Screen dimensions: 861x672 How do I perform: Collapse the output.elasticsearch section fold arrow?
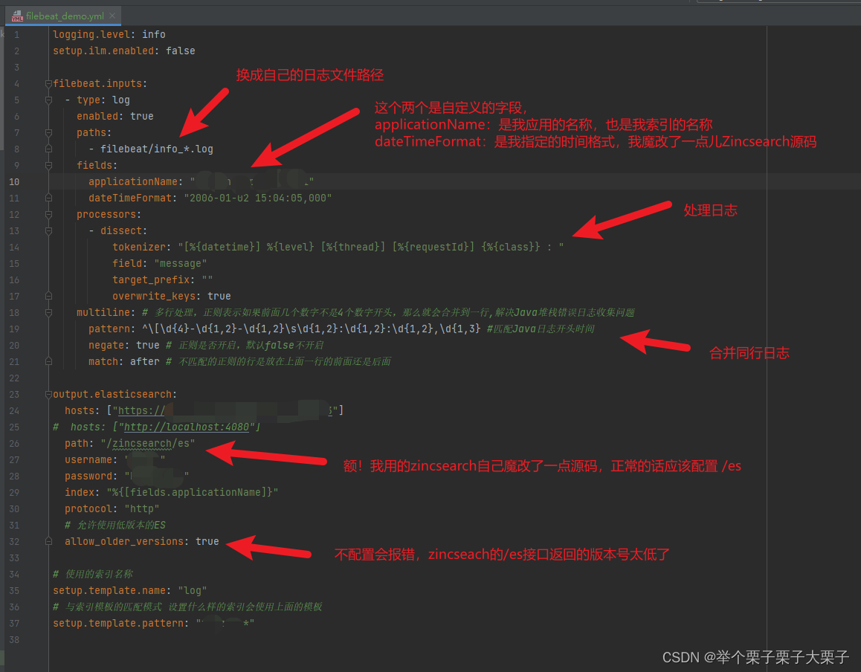click(x=48, y=394)
